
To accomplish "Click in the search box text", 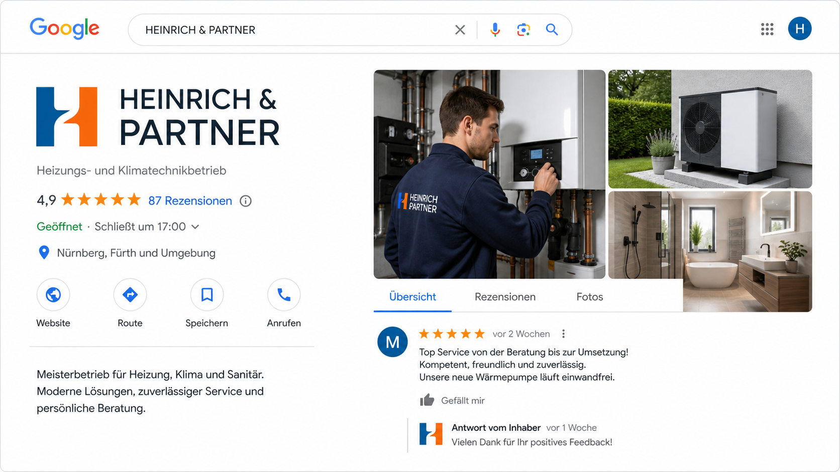I will pyautogui.click(x=200, y=30).
